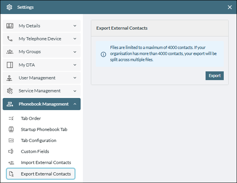Expand My Telephone Device chevron
Screen dimensions: 237x183
[75, 39]
